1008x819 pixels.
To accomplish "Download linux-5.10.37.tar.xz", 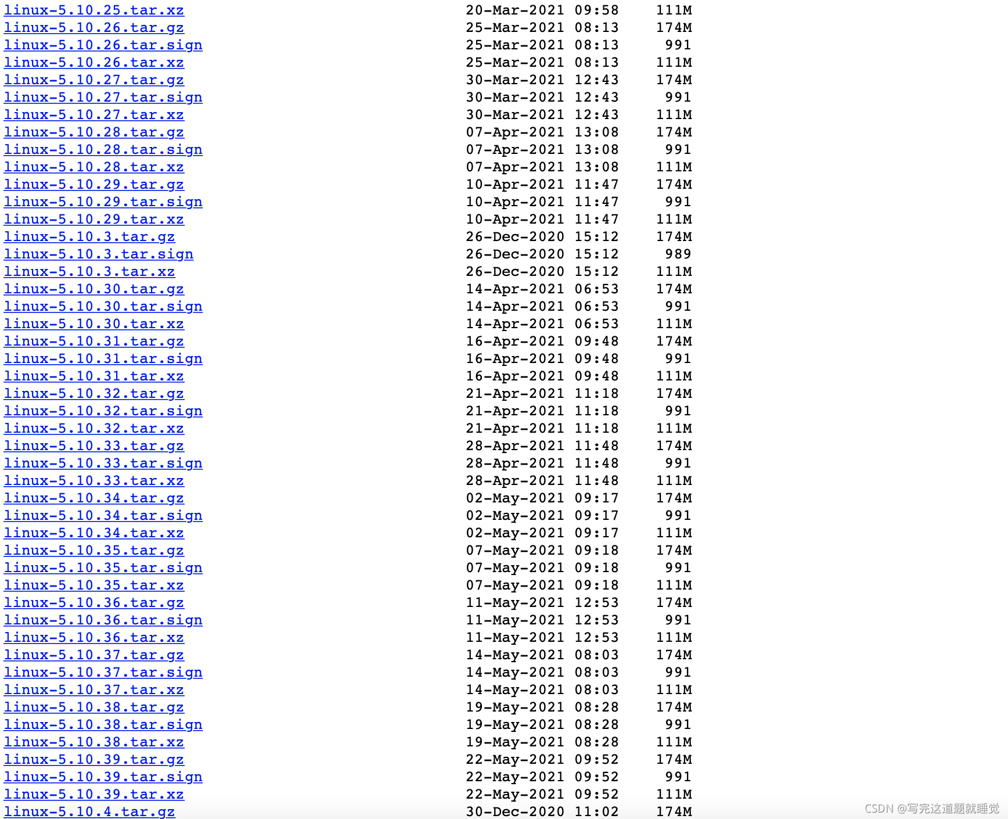I will coord(94,690).
